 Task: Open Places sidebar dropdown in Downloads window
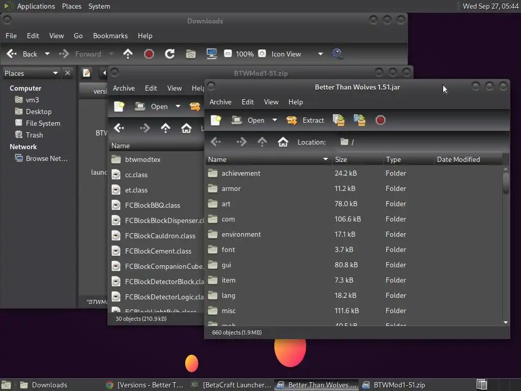tap(31, 73)
